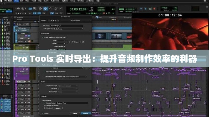This screenshot has width=209, height=117.
Task: Select the Grabber hand tool
Action: click(x=51, y=9)
